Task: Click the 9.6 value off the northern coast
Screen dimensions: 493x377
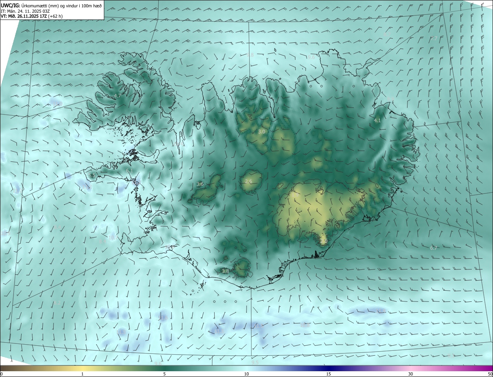Action: tap(311, 57)
